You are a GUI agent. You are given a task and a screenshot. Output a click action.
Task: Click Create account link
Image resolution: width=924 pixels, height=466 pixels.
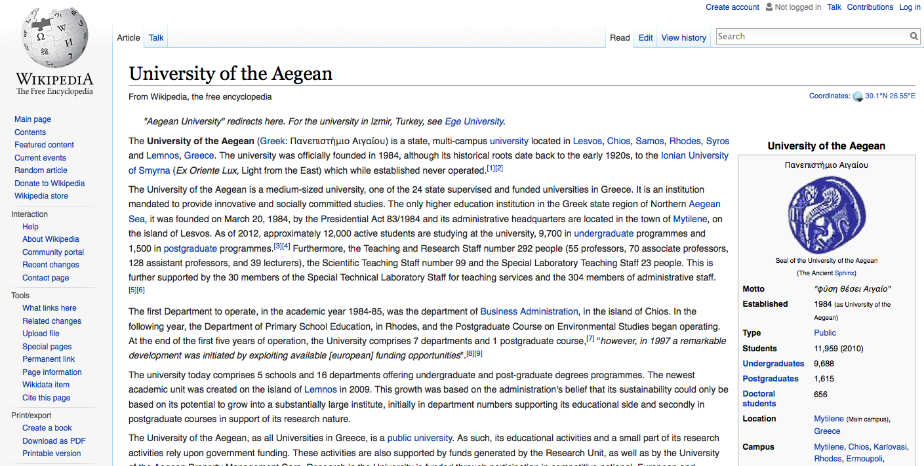point(733,7)
